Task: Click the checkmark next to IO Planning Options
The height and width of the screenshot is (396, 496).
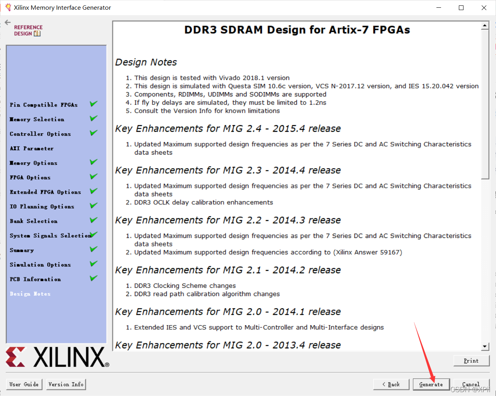Action: pyautogui.click(x=94, y=206)
